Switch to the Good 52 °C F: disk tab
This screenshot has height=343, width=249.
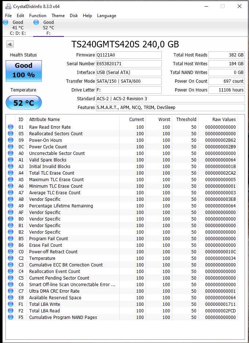coord(49,28)
